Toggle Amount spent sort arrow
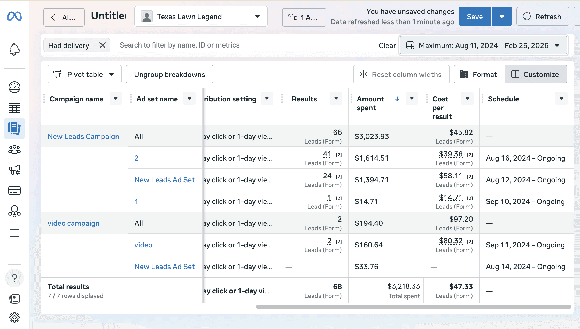 (397, 99)
